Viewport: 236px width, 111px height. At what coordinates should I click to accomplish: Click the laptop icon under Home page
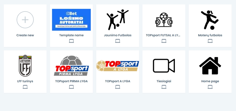(210, 87)
